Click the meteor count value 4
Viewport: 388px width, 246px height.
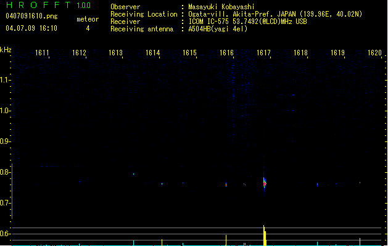(x=88, y=28)
